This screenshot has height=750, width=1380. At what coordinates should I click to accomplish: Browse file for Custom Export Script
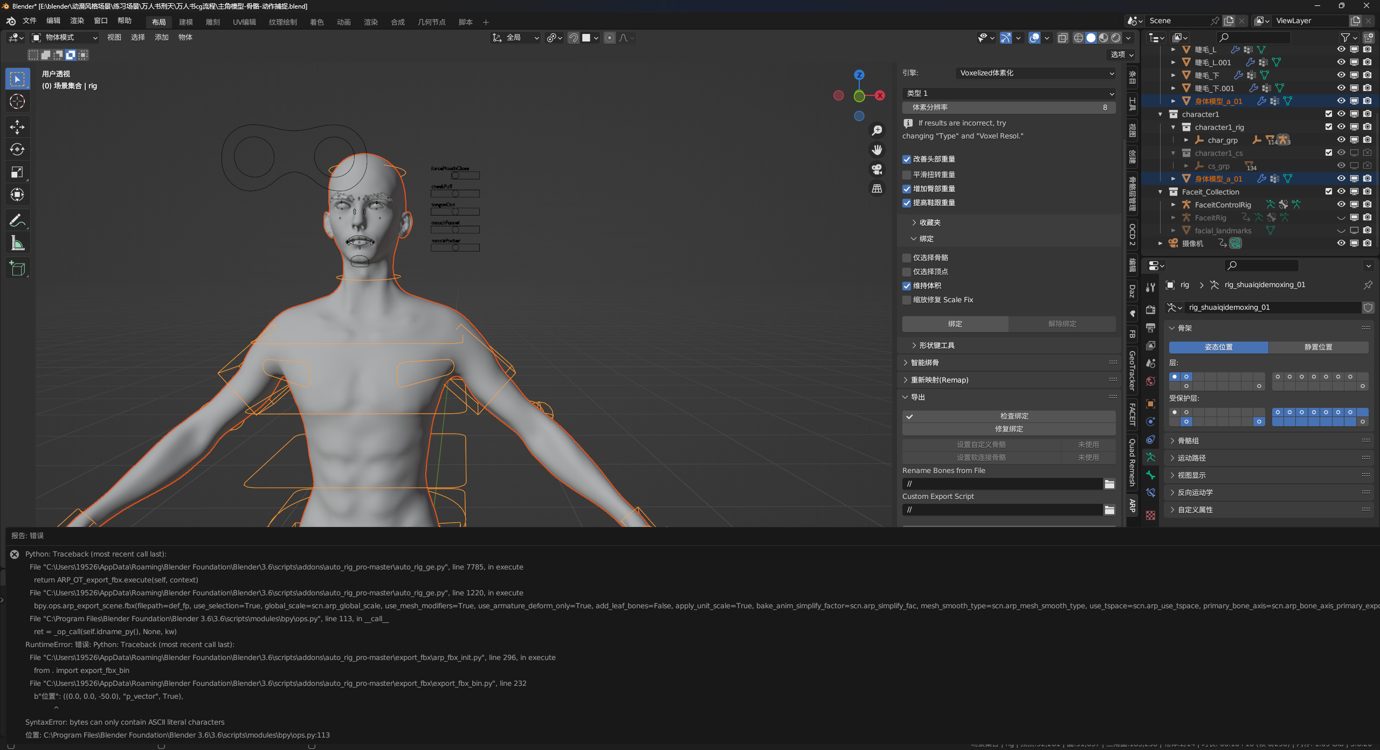pos(1109,510)
